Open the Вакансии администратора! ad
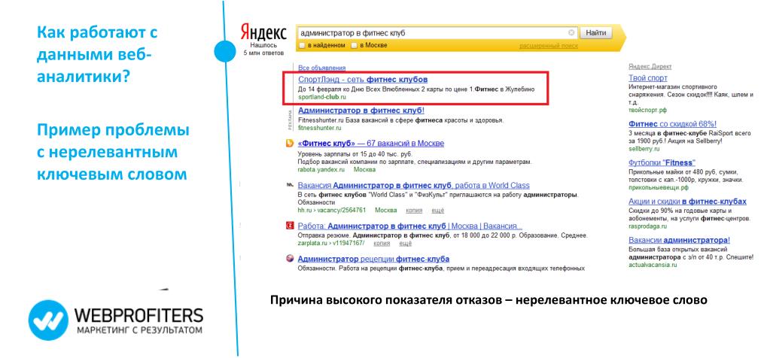The height and width of the screenshot is (358, 770). coord(679,240)
